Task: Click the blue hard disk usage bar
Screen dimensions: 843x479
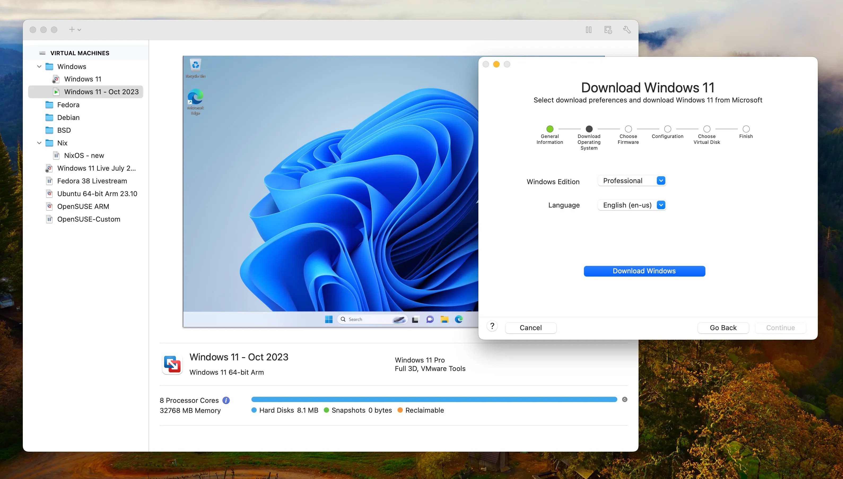Action: (x=434, y=399)
